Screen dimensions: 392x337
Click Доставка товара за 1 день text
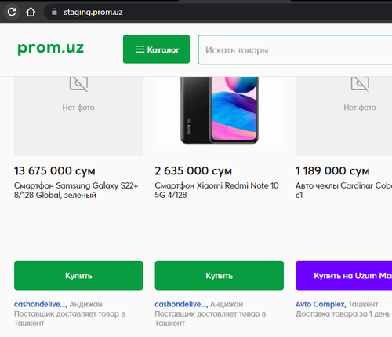point(343,313)
